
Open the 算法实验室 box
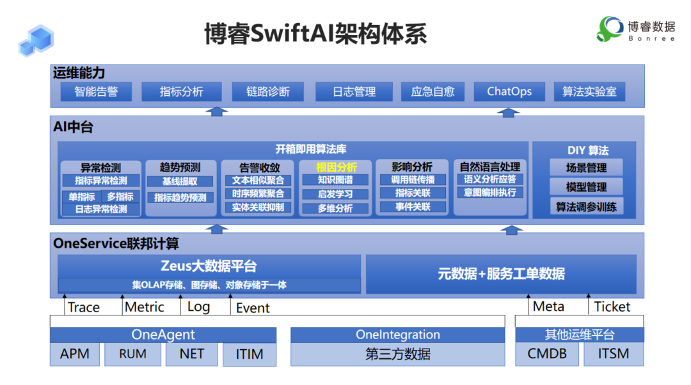pos(589,92)
